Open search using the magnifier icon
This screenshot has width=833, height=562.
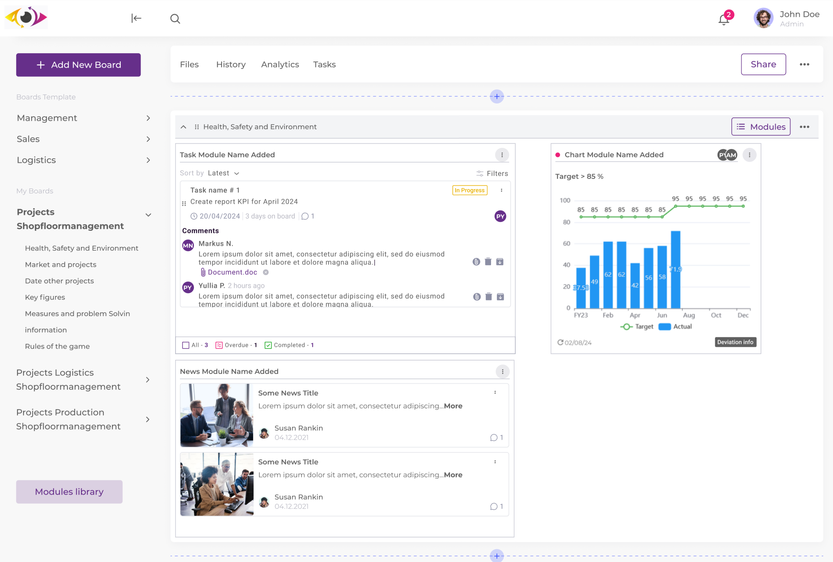(175, 19)
